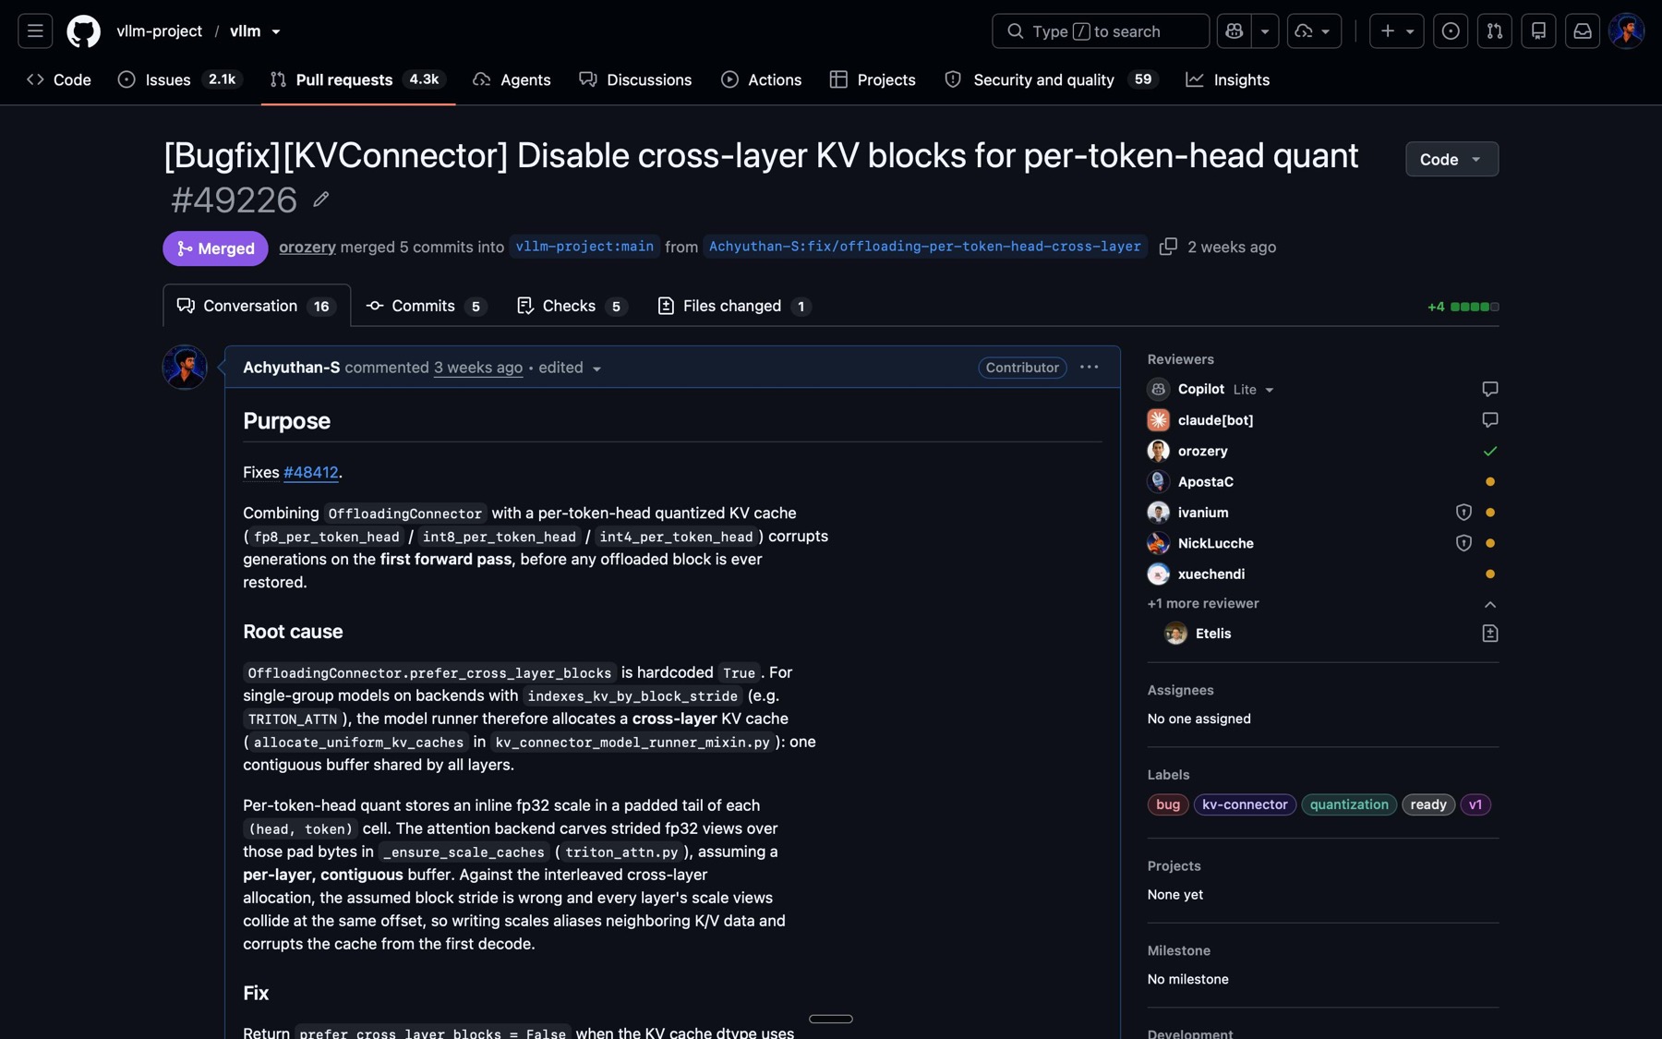Open the repositories icon in the header
Image resolution: width=1662 pixels, height=1039 pixels.
[1538, 30]
